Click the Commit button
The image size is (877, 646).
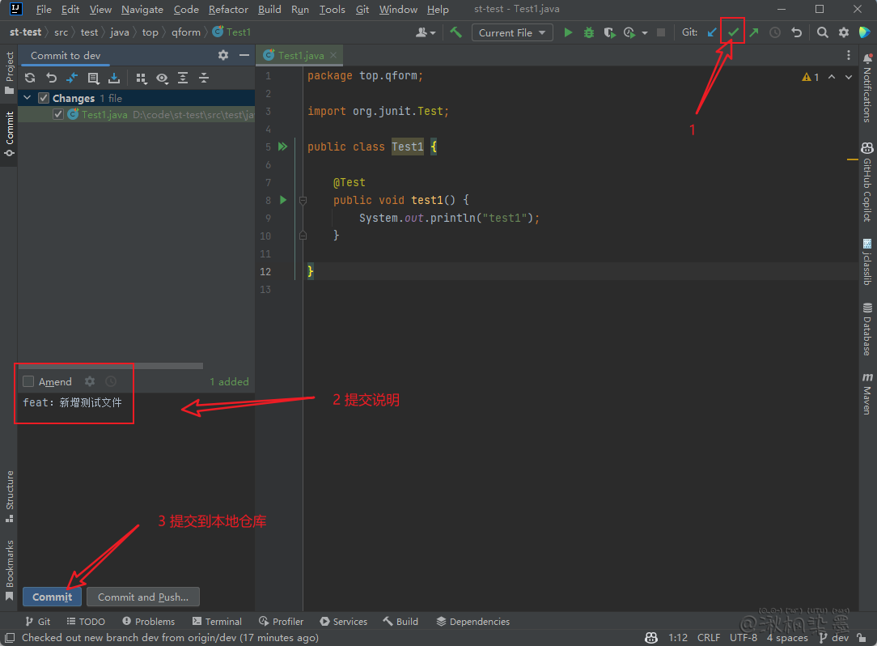[x=53, y=597]
